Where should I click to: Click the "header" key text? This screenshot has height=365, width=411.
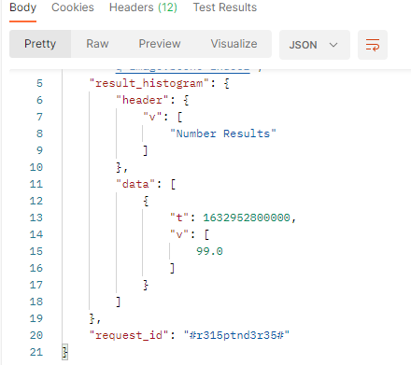pyautogui.click(x=142, y=100)
